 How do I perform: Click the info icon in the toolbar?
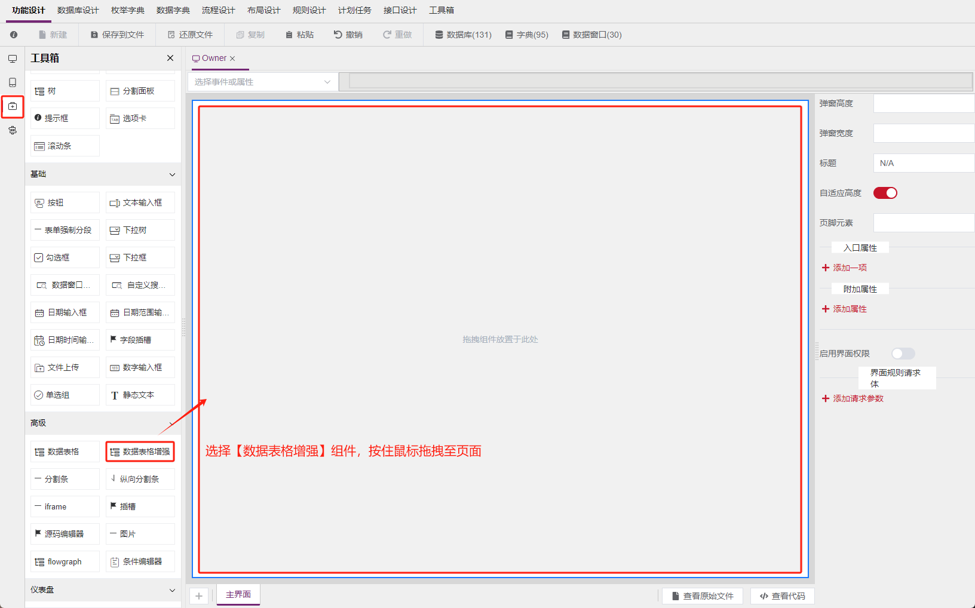[x=14, y=35]
